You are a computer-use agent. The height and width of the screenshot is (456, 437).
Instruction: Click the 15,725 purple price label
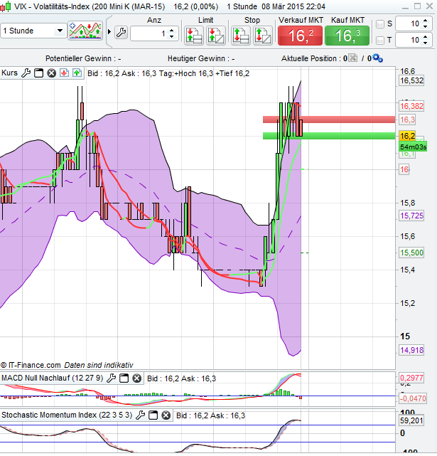pos(411,216)
